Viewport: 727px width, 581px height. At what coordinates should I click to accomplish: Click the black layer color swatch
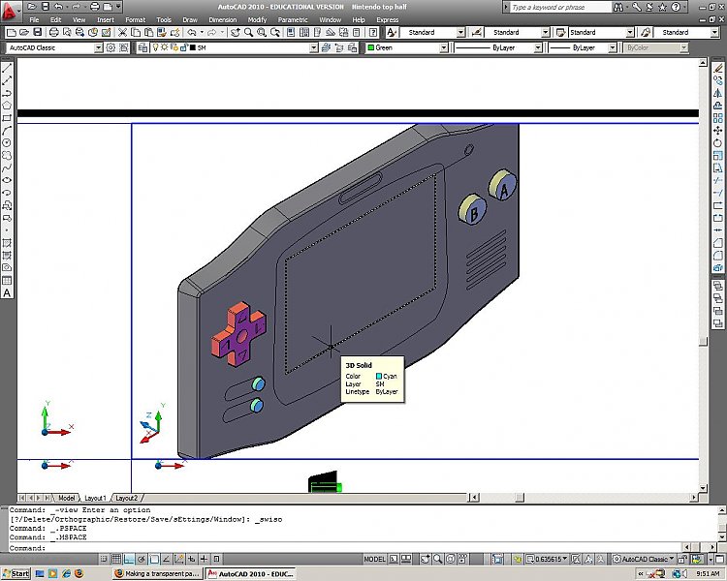coord(193,47)
